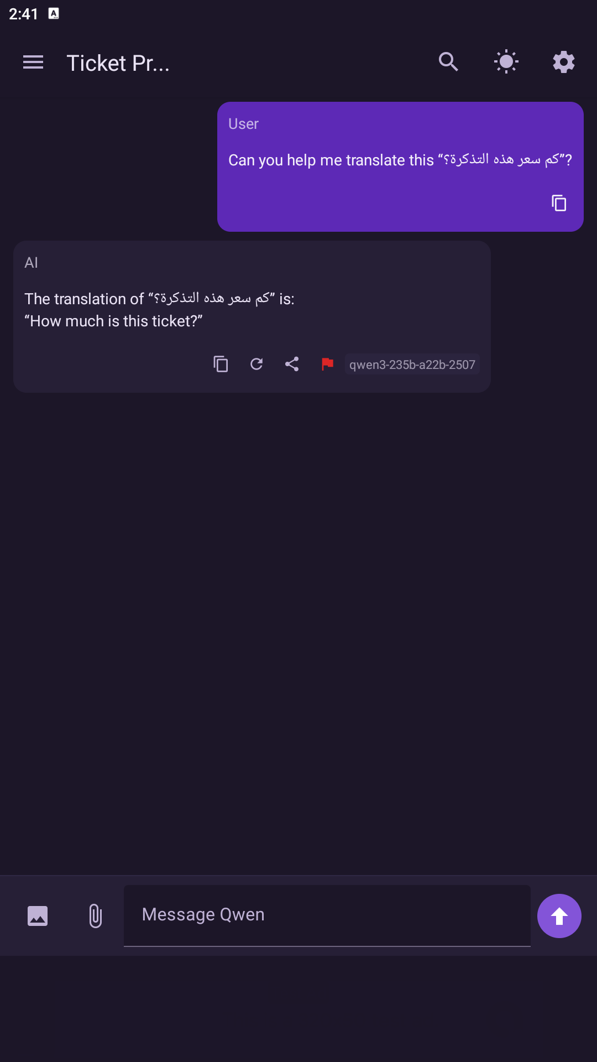Viewport: 597px width, 1062px height.
Task: Tap the Ticket Pr... conversation title
Action: [118, 63]
